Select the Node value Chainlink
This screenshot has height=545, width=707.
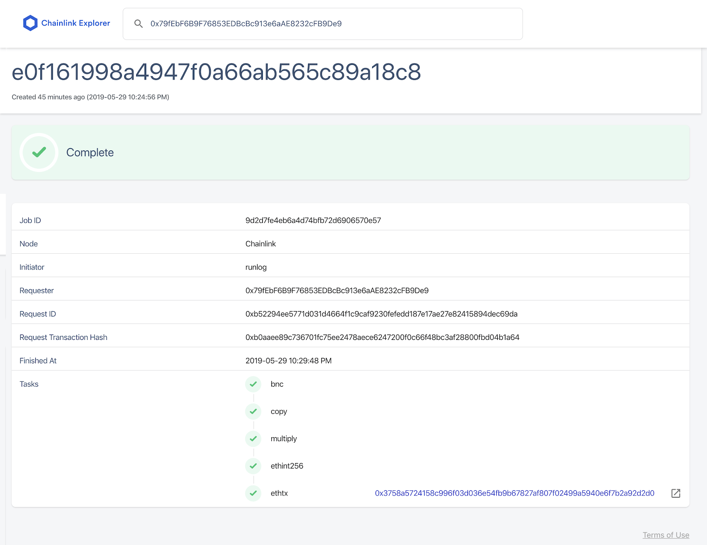[x=261, y=244]
